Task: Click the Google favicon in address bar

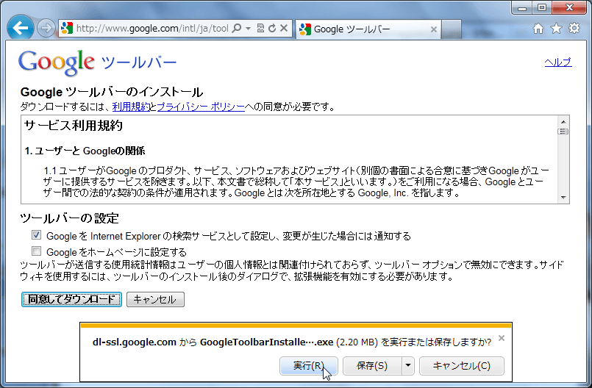Action: coord(67,29)
